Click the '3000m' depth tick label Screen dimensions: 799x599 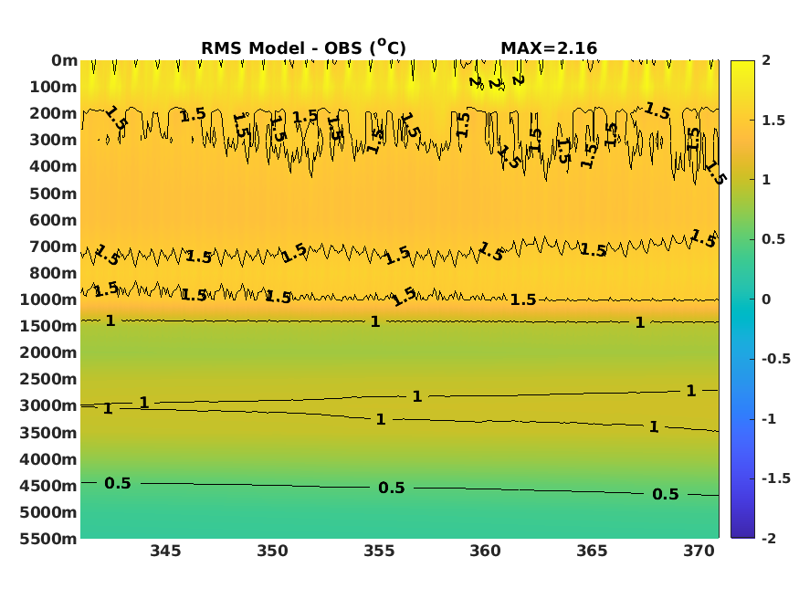point(48,406)
